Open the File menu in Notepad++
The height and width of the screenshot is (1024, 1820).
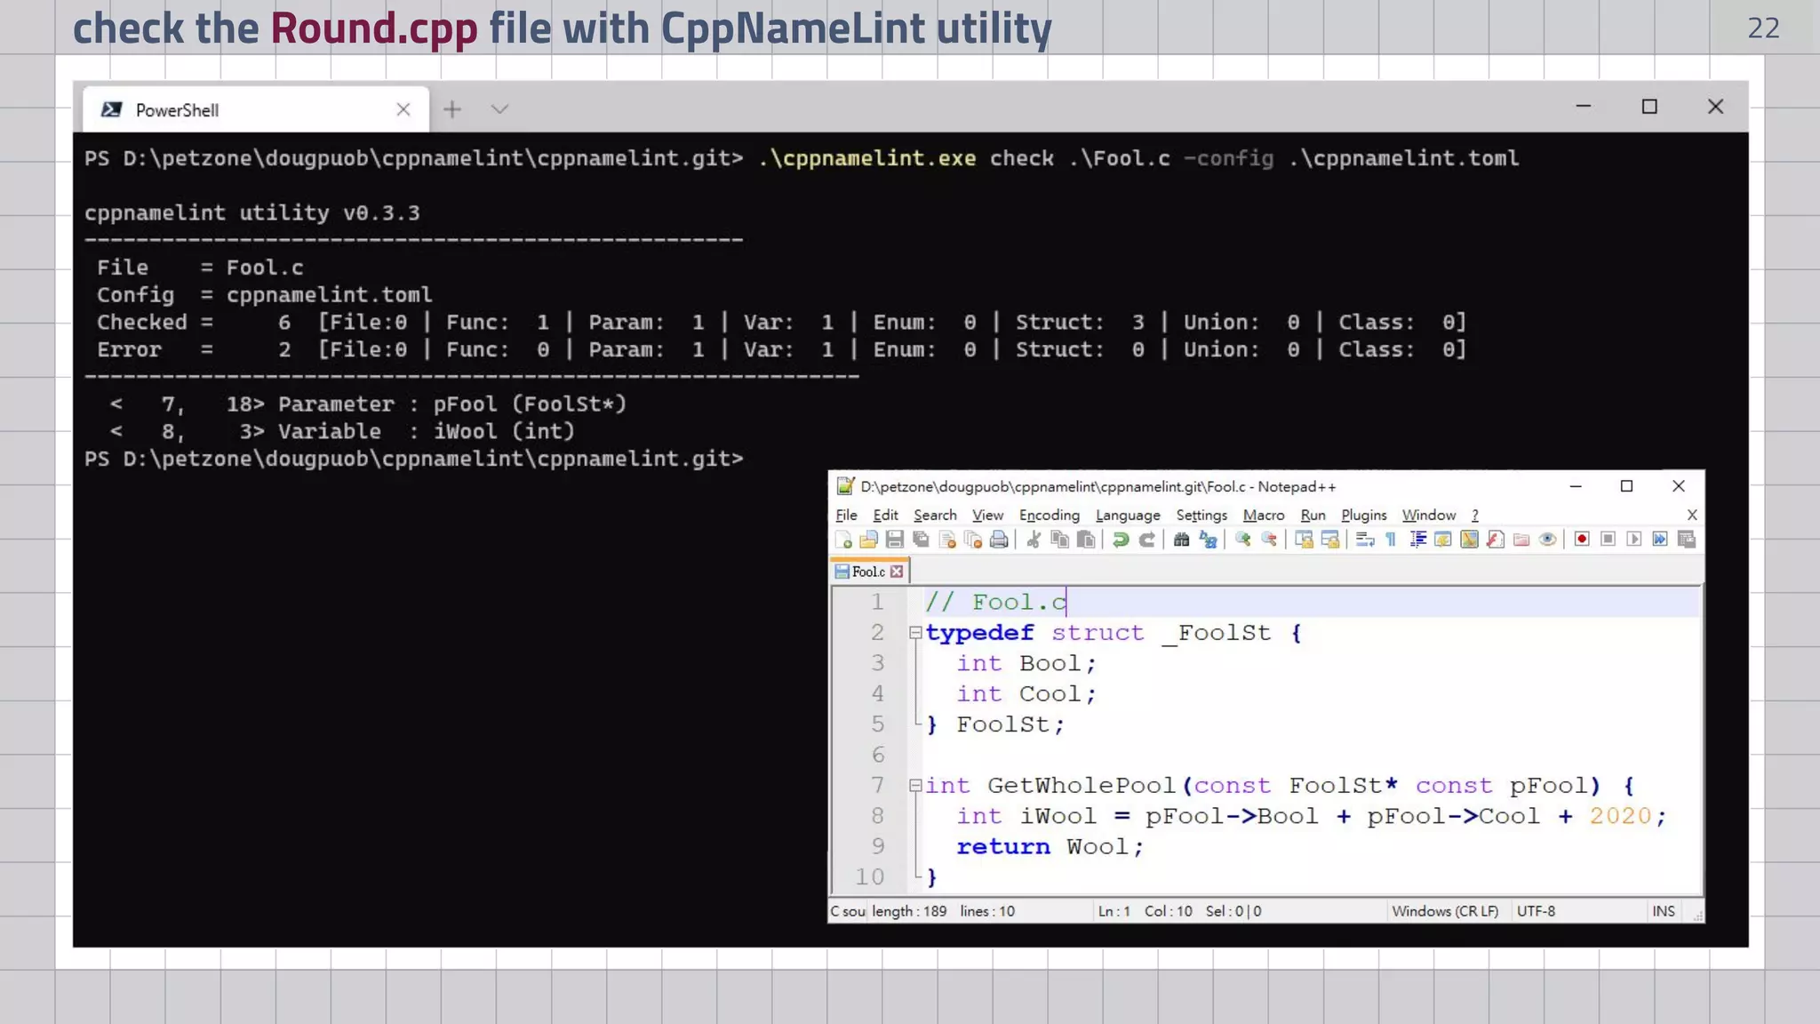[846, 516]
